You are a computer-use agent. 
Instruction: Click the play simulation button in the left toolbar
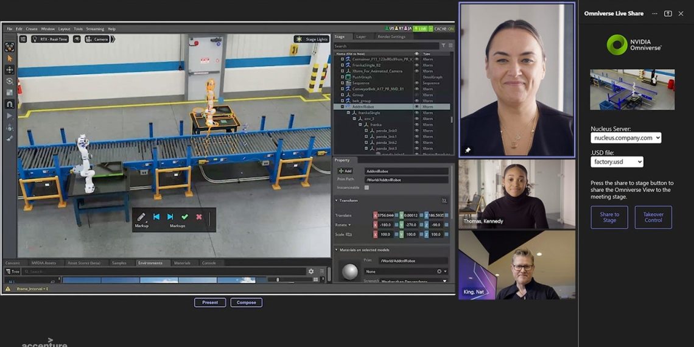pos(10,116)
